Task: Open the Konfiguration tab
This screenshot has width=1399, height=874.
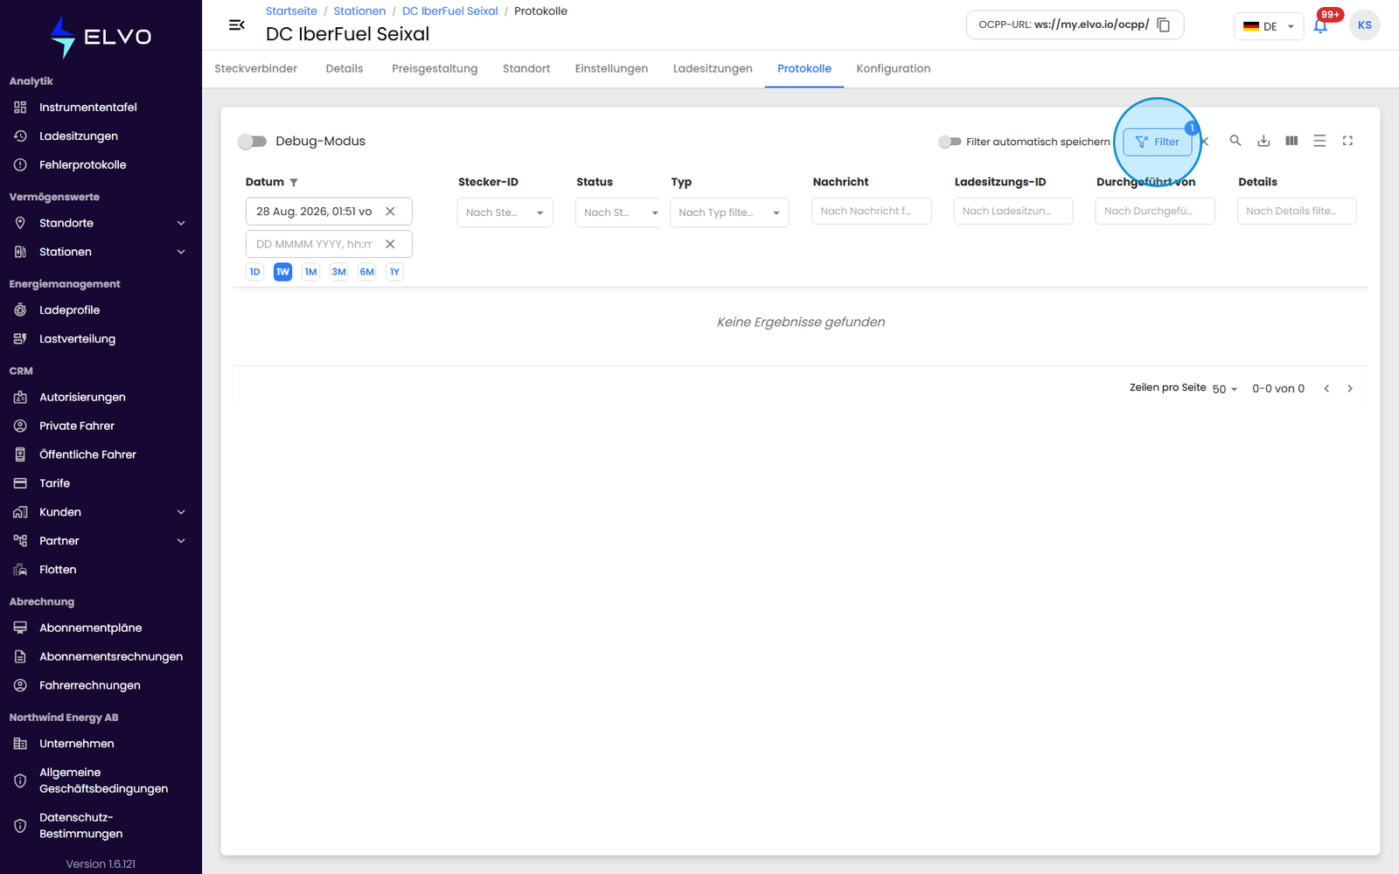Action: point(893,69)
